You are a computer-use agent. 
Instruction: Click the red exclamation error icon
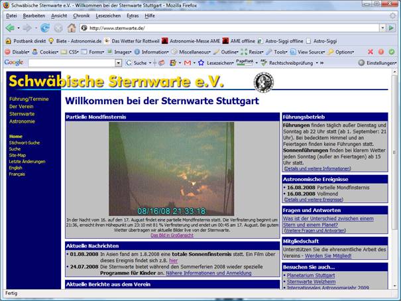381,52
